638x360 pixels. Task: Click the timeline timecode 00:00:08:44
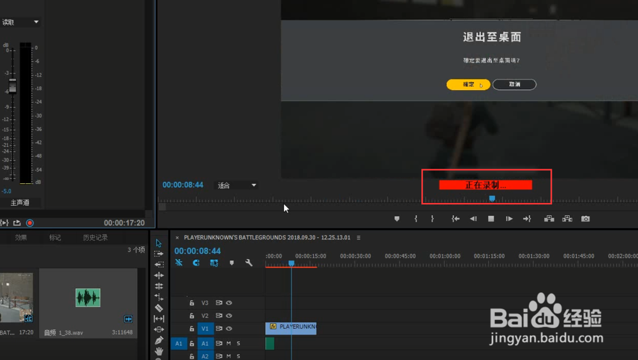[197, 251]
